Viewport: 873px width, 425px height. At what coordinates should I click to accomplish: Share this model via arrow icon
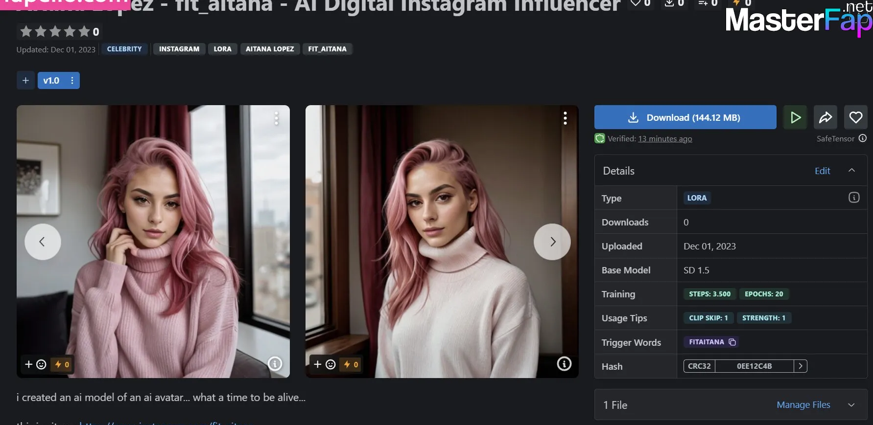(826, 117)
